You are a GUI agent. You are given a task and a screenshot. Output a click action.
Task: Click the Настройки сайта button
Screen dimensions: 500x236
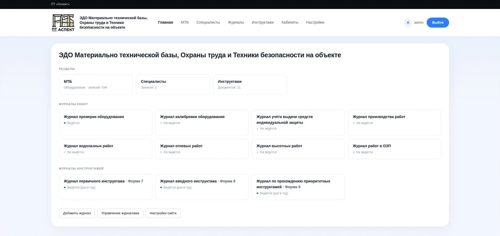point(163,213)
